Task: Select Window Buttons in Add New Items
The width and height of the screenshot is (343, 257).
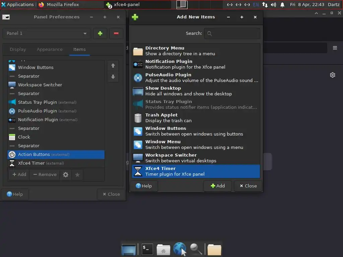Action: coord(196,131)
